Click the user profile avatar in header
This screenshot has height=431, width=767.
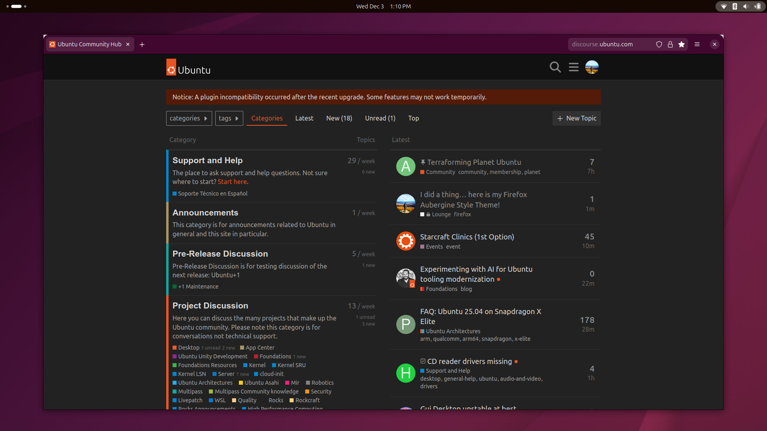coord(592,67)
